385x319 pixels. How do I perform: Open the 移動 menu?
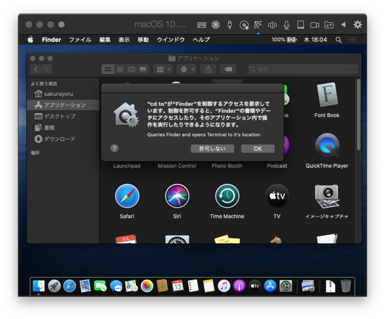click(x=143, y=40)
